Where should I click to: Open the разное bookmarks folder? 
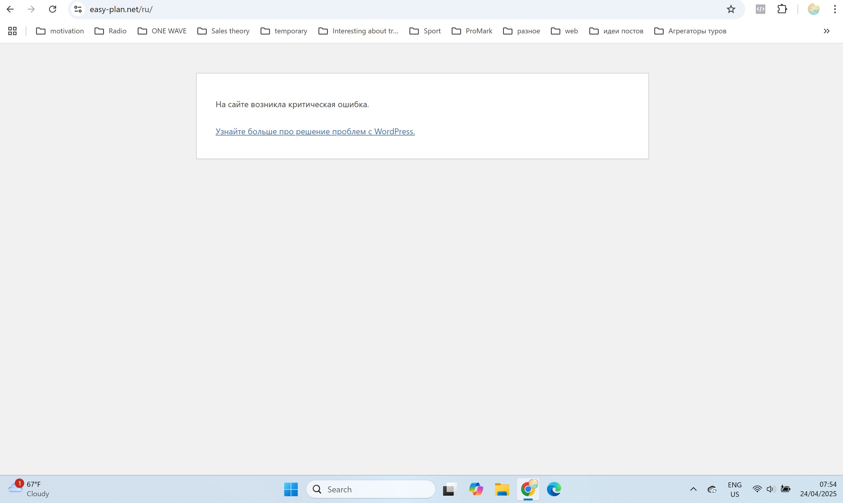pos(522,31)
